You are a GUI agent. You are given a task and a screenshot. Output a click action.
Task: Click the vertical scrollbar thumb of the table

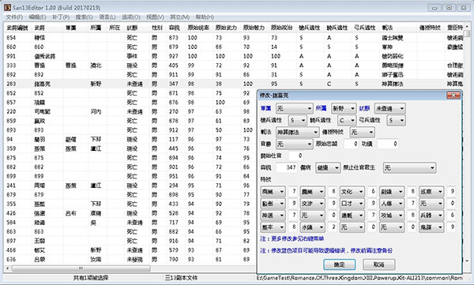click(x=467, y=33)
